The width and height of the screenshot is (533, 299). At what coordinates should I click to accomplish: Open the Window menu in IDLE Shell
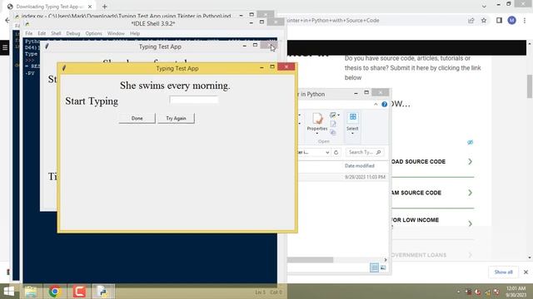(116, 33)
